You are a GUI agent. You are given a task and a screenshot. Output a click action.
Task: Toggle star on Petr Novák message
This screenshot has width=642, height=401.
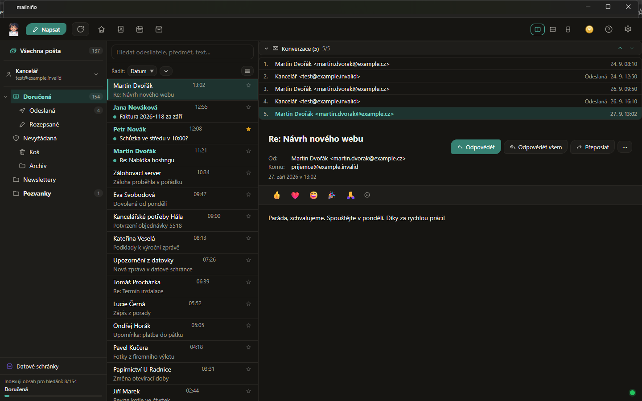click(249, 129)
